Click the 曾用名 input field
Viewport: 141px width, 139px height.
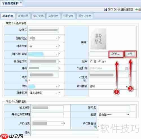point(114,108)
